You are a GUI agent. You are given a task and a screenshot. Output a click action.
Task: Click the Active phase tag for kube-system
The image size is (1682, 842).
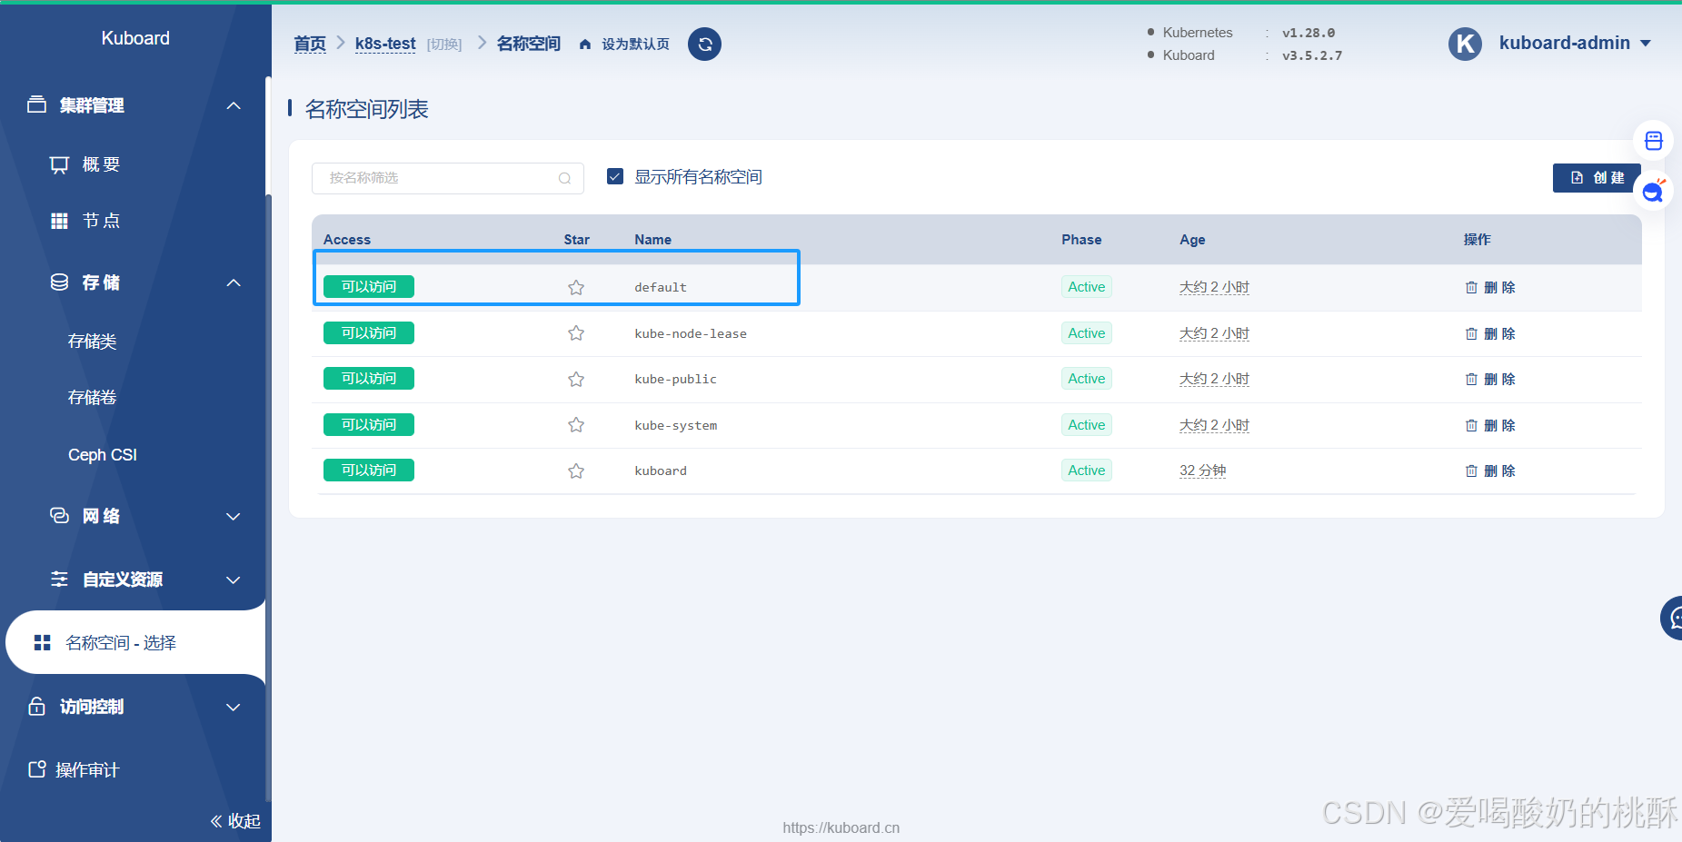1086,425
